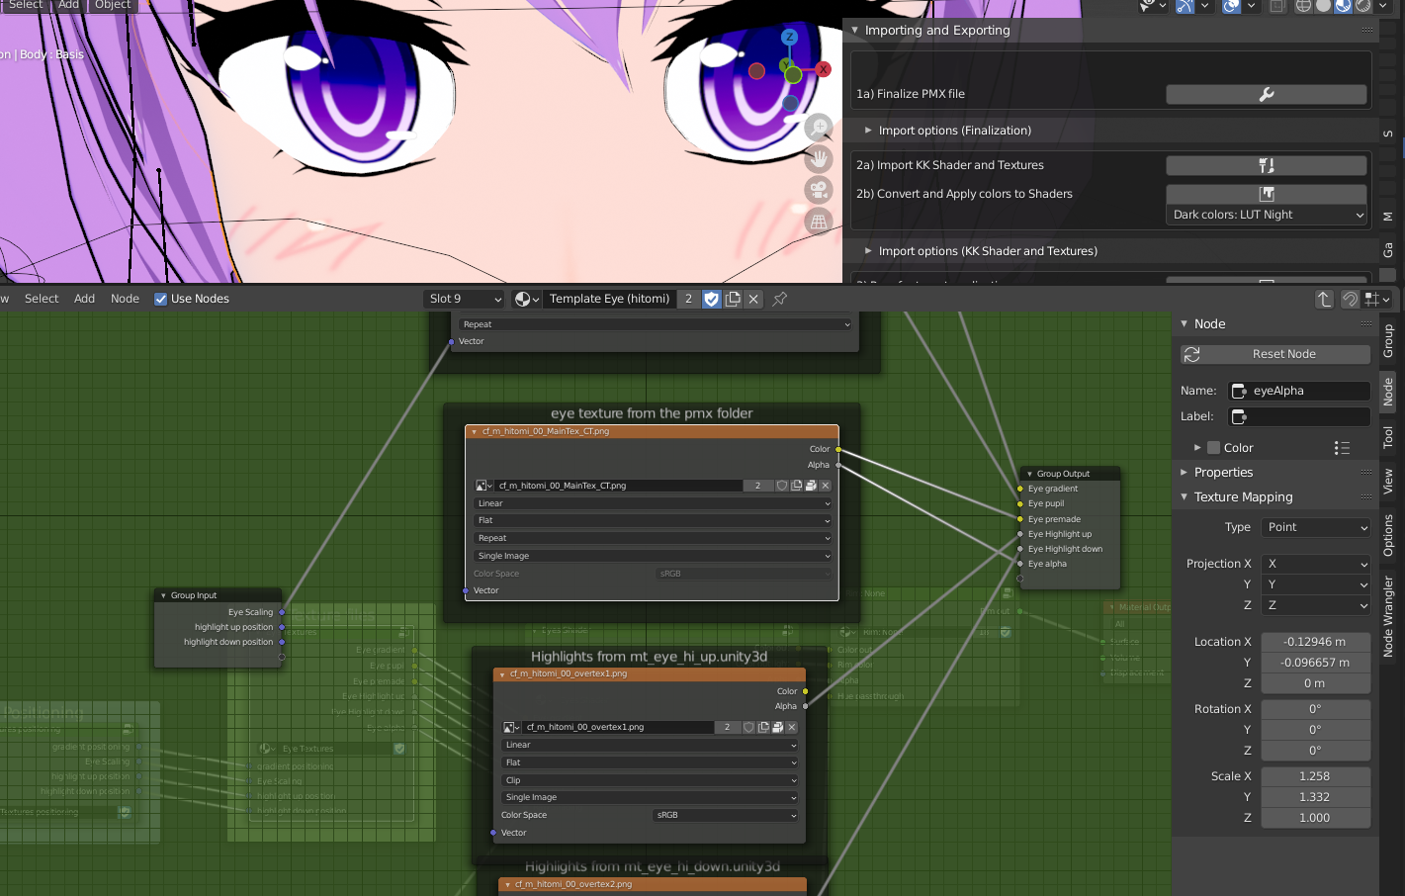
Task: Select solid viewport shading
Action: [x=1323, y=6]
